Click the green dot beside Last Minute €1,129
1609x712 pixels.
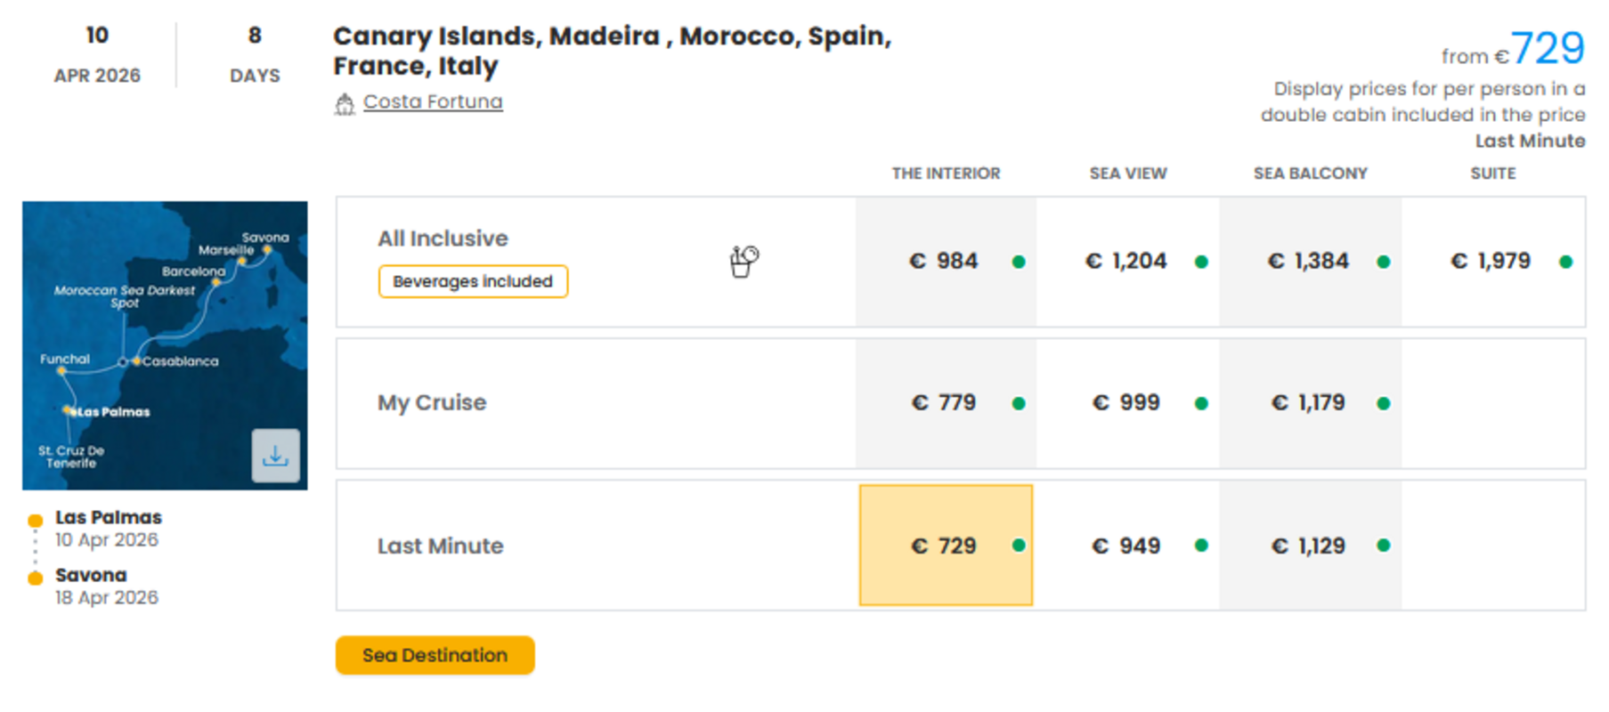click(1383, 546)
